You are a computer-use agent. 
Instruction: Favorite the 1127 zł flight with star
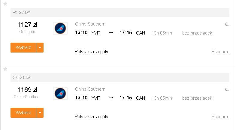tap(5, 4)
